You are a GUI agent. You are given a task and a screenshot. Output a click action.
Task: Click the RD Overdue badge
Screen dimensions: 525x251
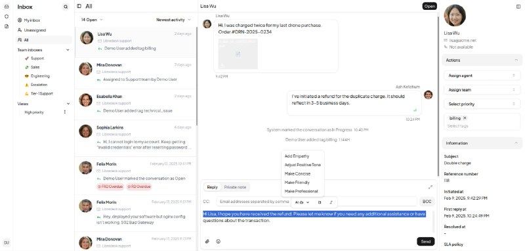pyautogui.click(x=139, y=187)
